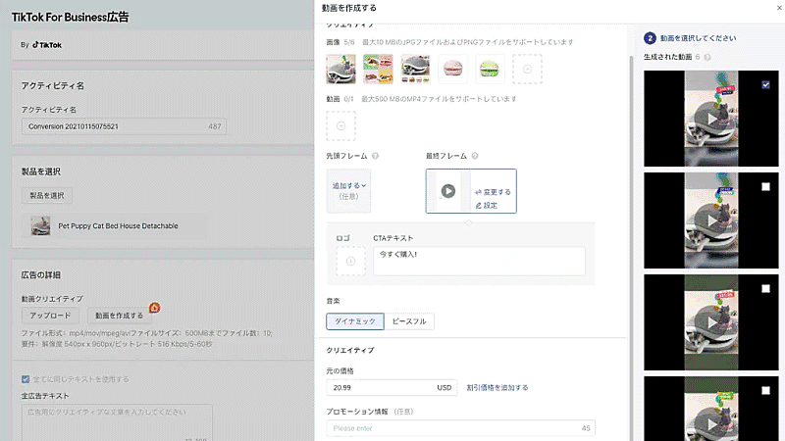Click the 設定 link on end frame
This screenshot has width=785, height=441.
[x=487, y=206]
